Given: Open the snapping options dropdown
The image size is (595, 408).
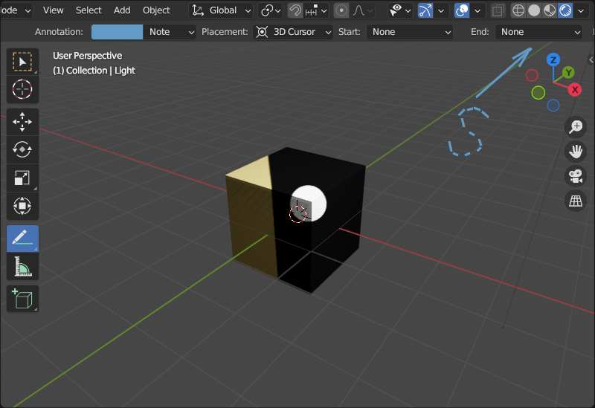Looking at the screenshot, I should tap(315, 10).
